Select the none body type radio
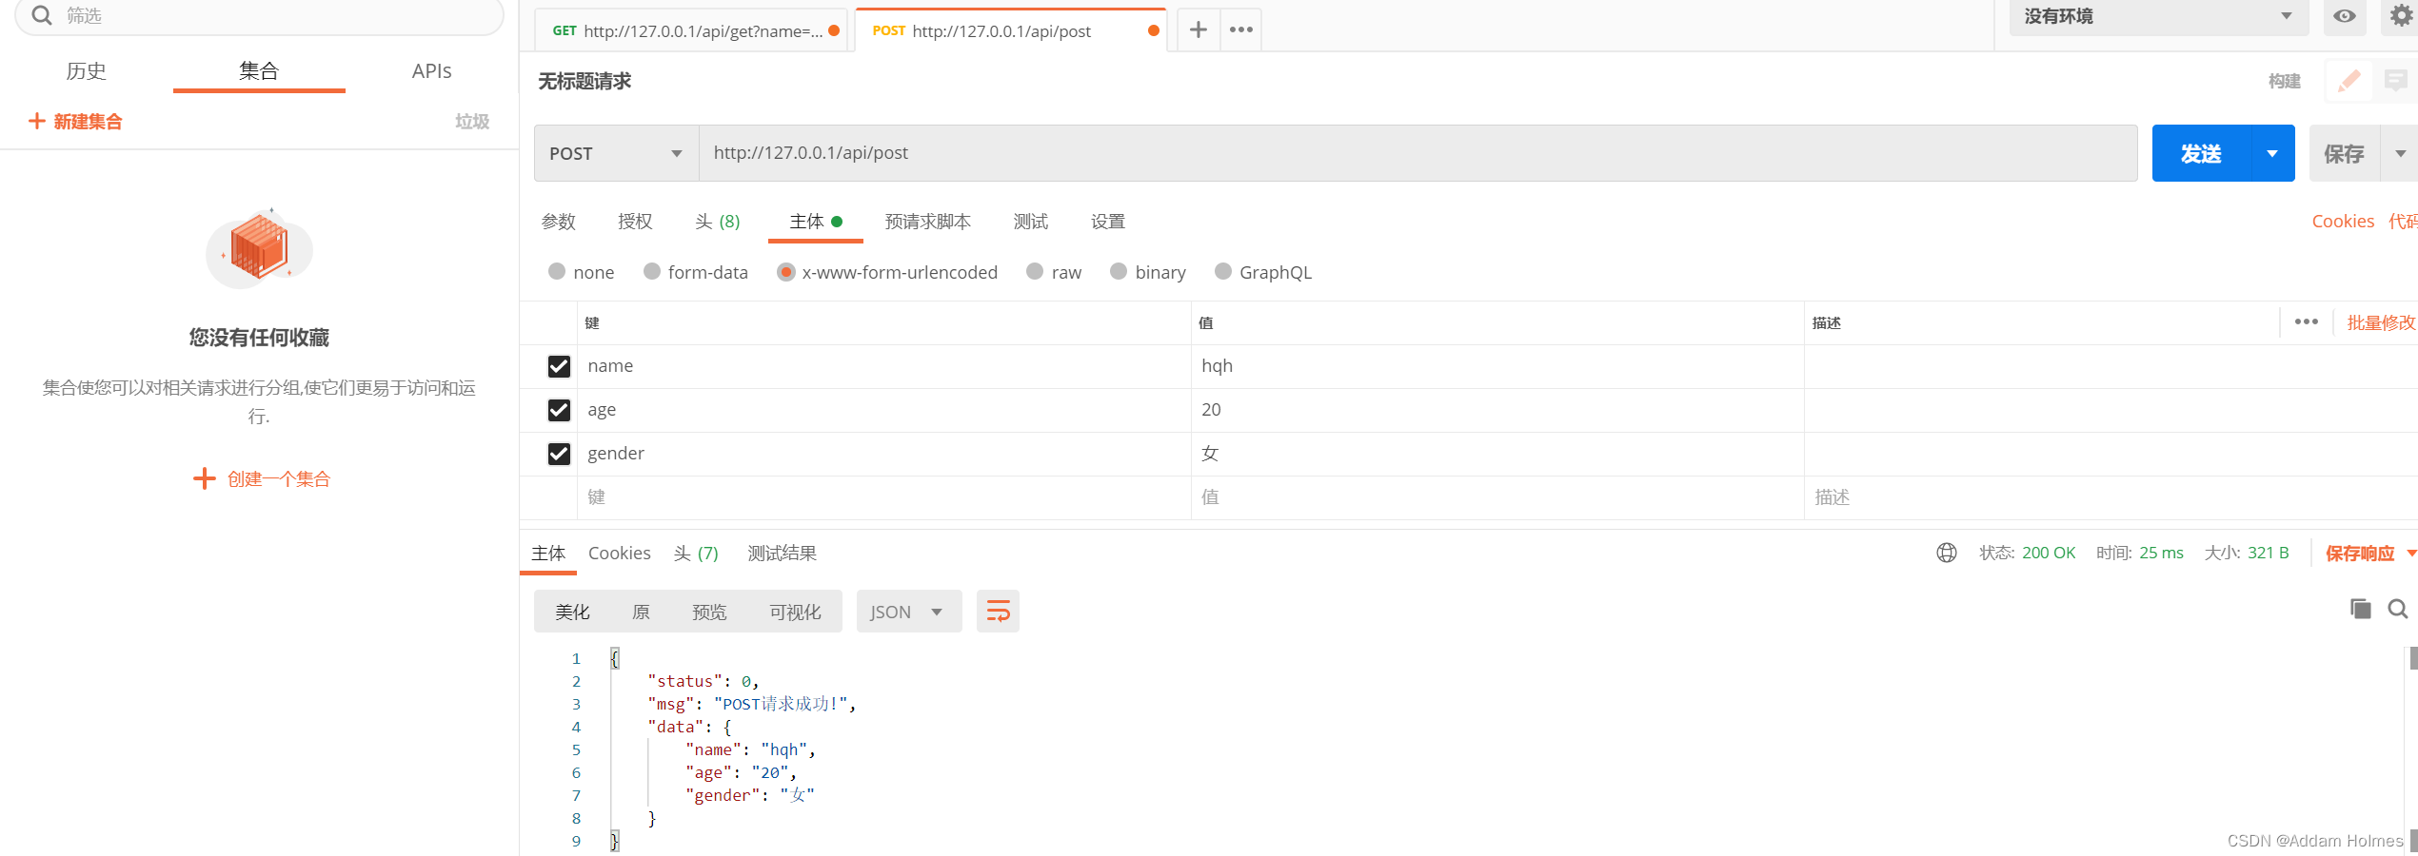 pos(557,271)
